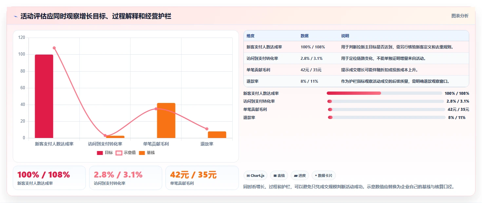The width and height of the screenshot is (482, 203).
Task: Click table cell 退款率
Action: [x=252, y=81]
